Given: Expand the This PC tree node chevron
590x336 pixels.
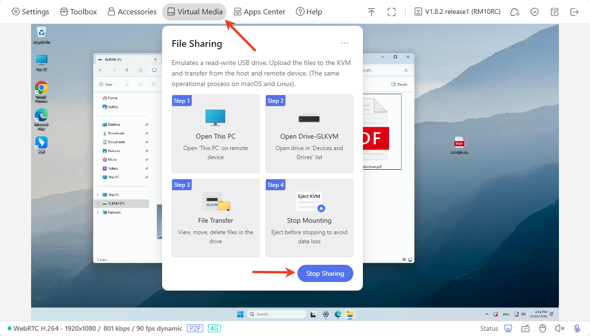Looking at the screenshot, I should point(98,195).
